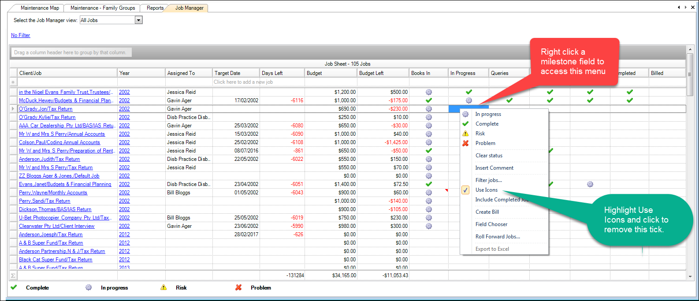Open the Job Manager view dropdown
Screen dimensions: 699x301
(138, 20)
